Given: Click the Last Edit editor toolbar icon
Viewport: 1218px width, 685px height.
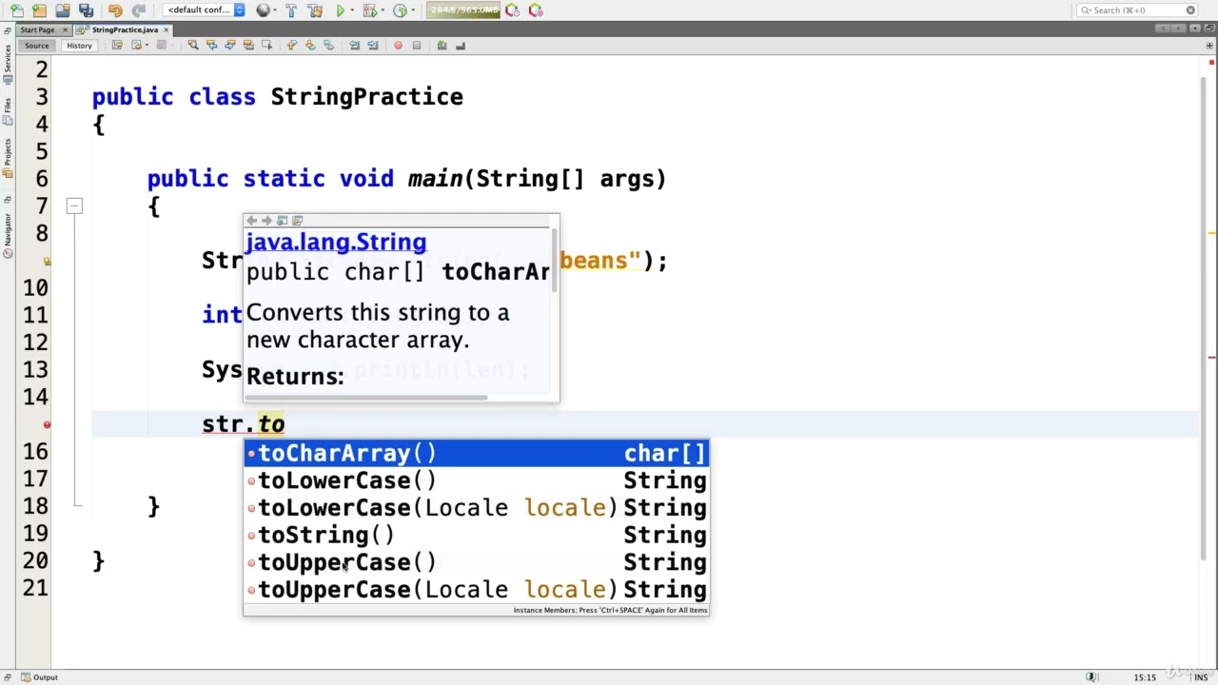Looking at the screenshot, I should [117, 46].
